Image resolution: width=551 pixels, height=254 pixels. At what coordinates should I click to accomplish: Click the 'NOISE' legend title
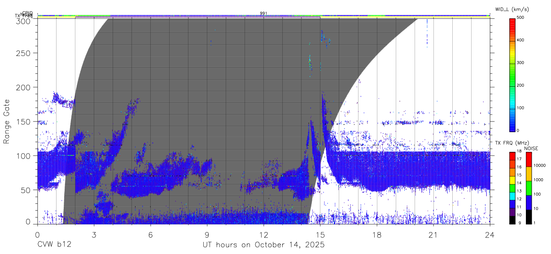(531, 148)
